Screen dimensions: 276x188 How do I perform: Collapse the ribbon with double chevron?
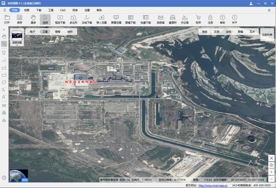tap(269, 10)
